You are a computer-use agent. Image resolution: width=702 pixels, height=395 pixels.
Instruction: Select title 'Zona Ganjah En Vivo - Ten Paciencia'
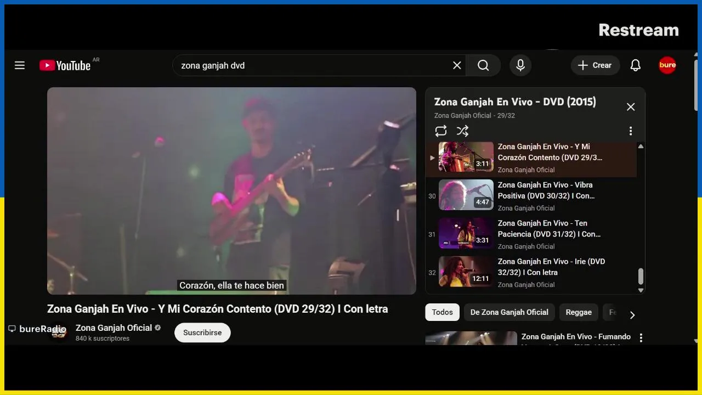pyautogui.click(x=549, y=229)
